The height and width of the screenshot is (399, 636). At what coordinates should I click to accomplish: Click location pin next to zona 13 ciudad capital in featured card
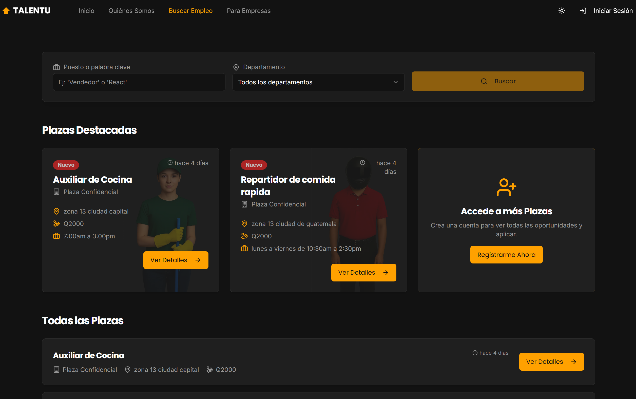(56, 211)
